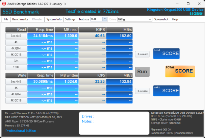
Task: Select the Read 4K QD16 test button
Action: click(16, 55)
